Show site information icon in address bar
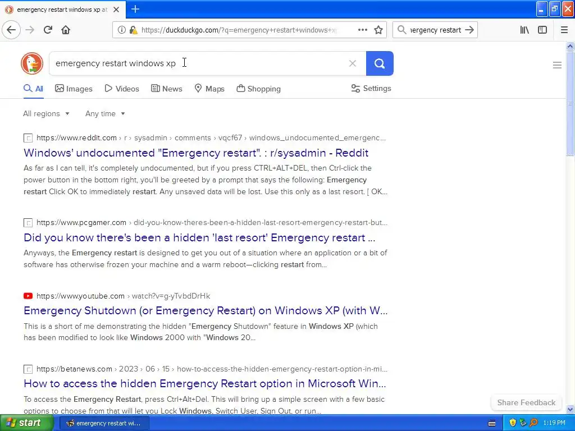The height and width of the screenshot is (431, 575). (x=122, y=30)
